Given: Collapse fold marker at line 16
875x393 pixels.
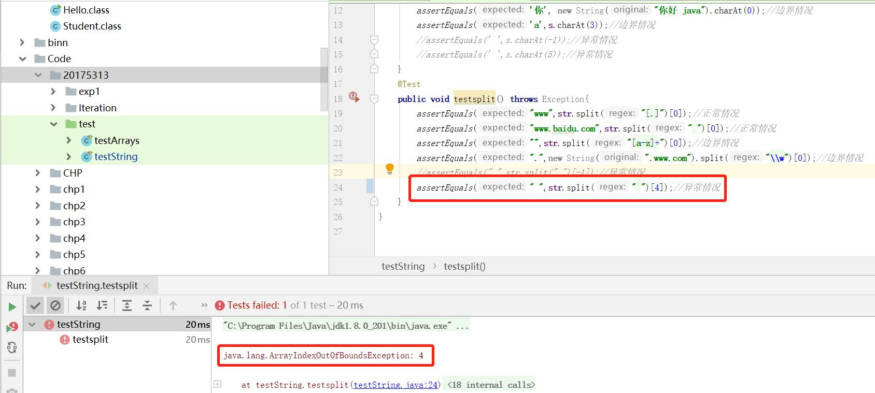Looking at the screenshot, I should point(374,69).
